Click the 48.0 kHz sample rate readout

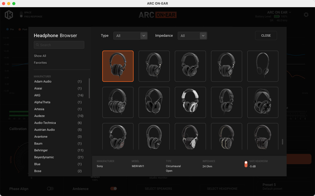[282, 20]
